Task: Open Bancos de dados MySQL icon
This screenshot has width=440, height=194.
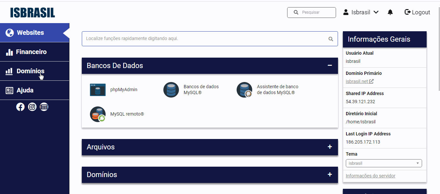Action: [171, 90]
